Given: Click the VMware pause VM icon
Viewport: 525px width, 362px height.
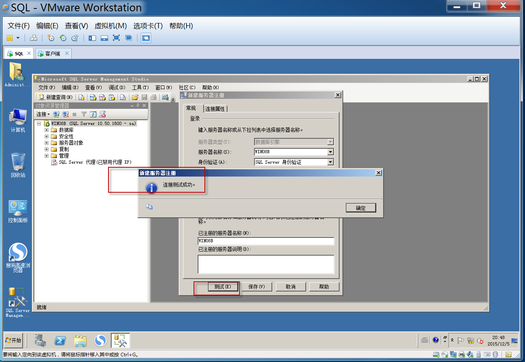Looking at the screenshot, I should pos(10,38).
